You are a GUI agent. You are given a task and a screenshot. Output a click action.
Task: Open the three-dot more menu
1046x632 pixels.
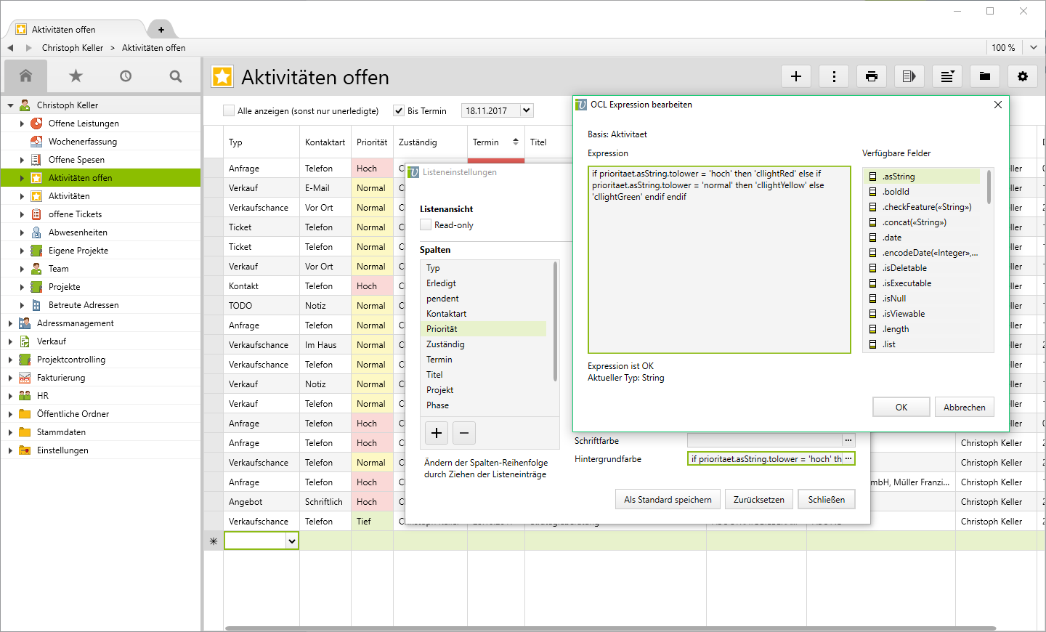tap(834, 76)
